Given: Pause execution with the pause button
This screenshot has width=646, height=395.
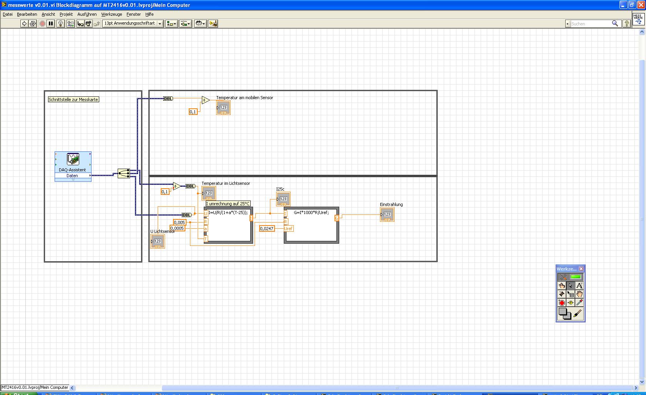Looking at the screenshot, I should pyautogui.click(x=51, y=23).
